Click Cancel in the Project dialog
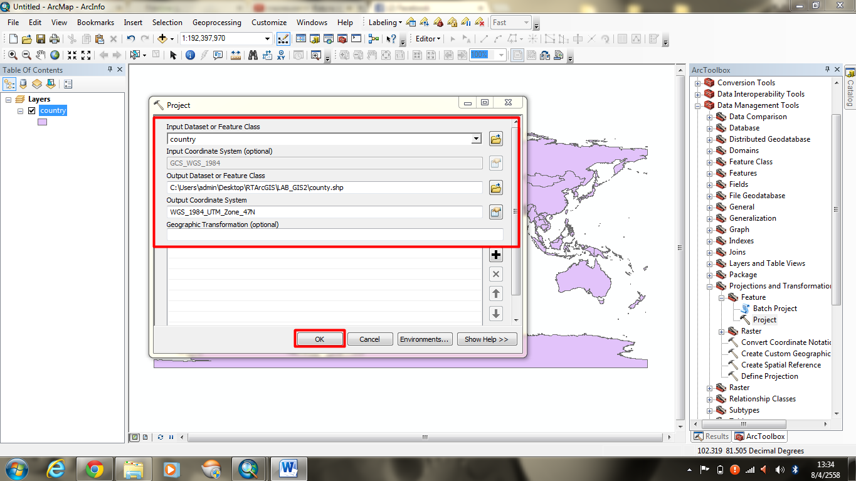 point(370,339)
